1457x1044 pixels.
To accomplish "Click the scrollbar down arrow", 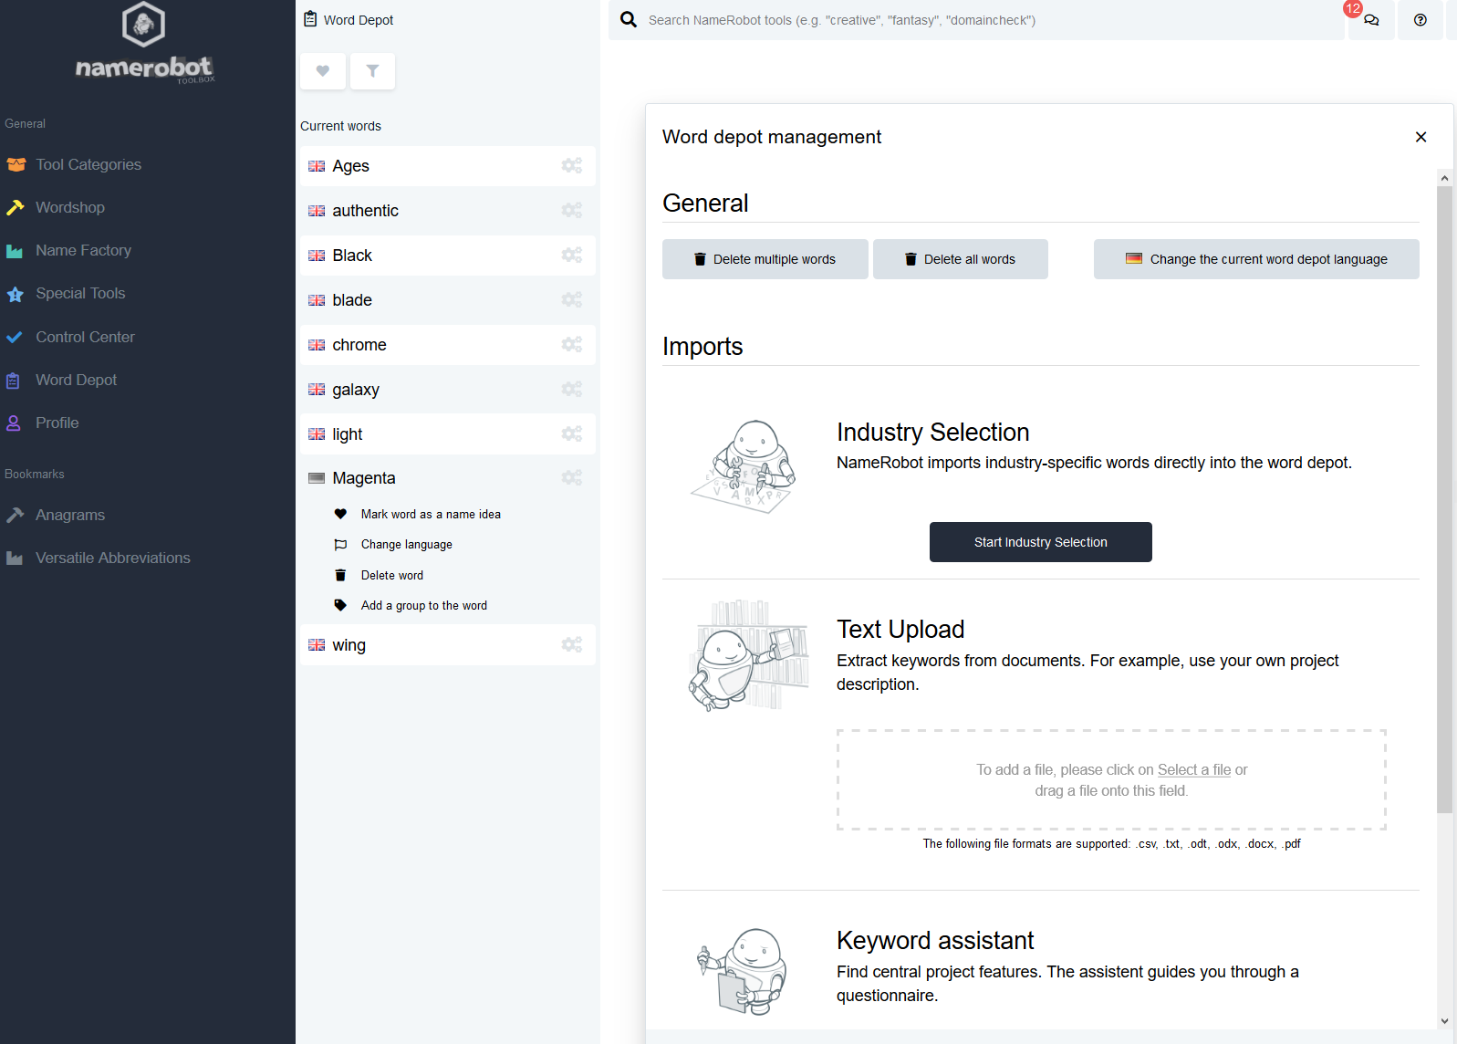I will (1444, 1021).
